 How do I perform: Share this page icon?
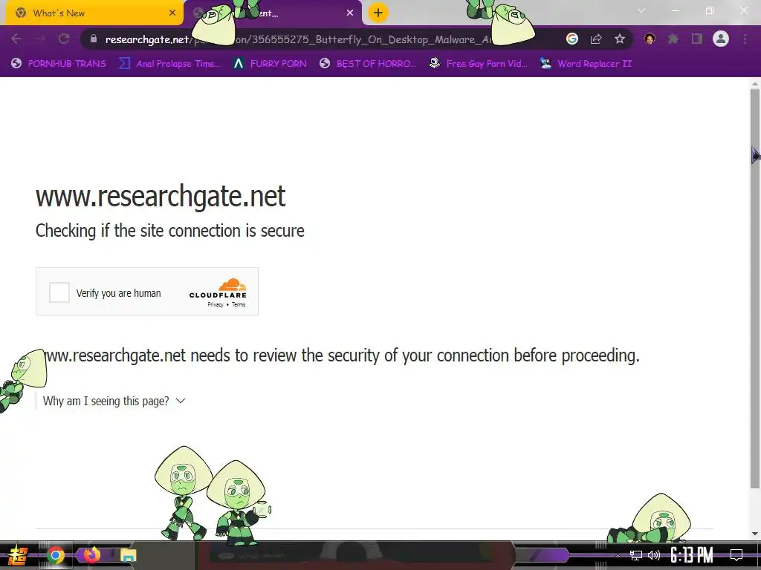pos(596,39)
